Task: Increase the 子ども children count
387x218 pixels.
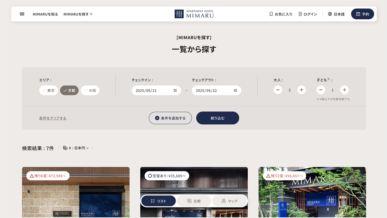Action: pos(344,90)
